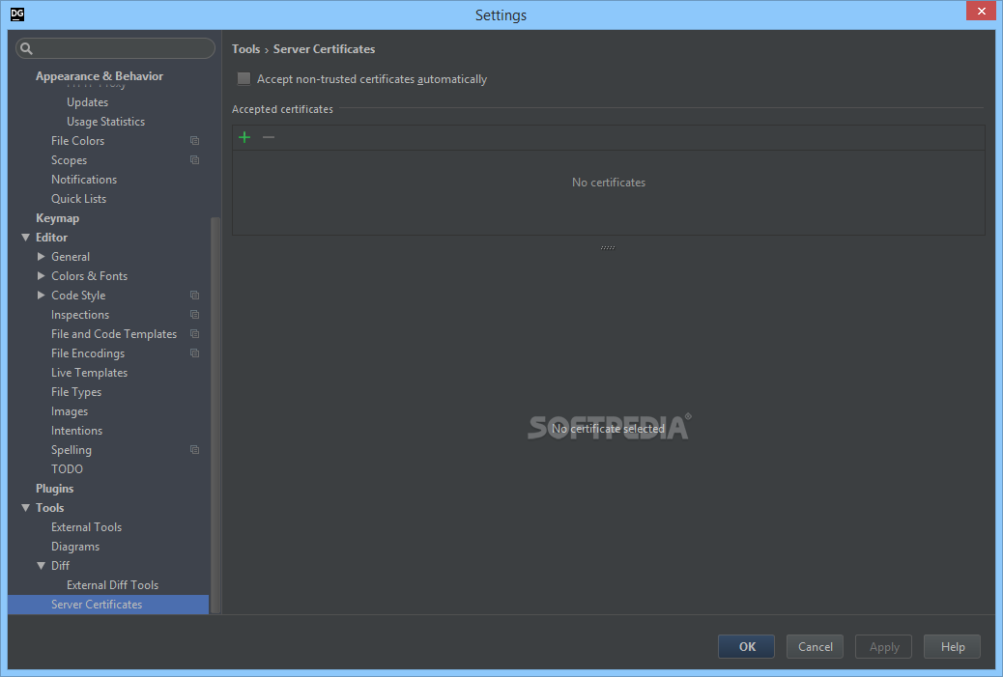Open External Diff Tools page
This screenshot has width=1003, height=677.
[x=113, y=585]
